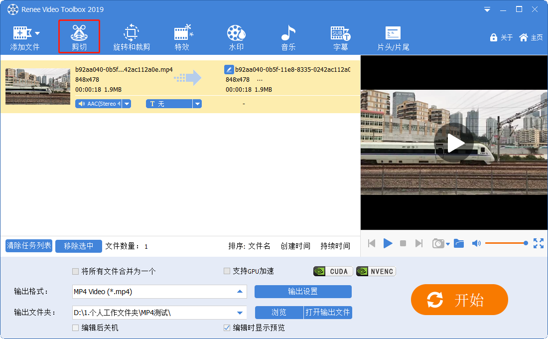Expand the 输出格式 MP4 Video dropdown
The width and height of the screenshot is (548, 339).
(x=240, y=292)
